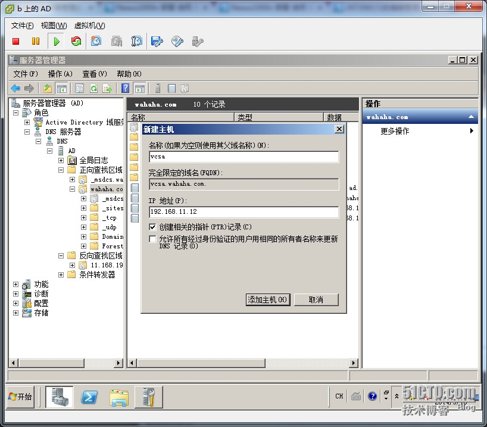Click the yellow pause VM button
The width and height of the screenshot is (487, 427).
coord(36,41)
